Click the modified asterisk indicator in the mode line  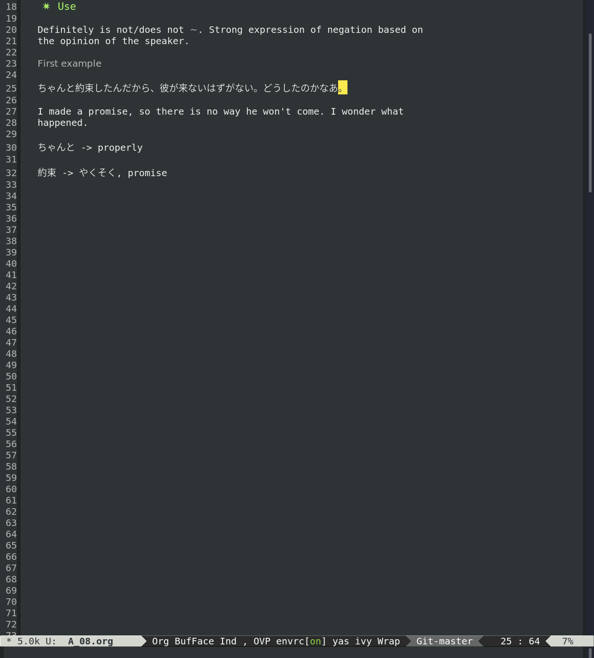pos(9,641)
